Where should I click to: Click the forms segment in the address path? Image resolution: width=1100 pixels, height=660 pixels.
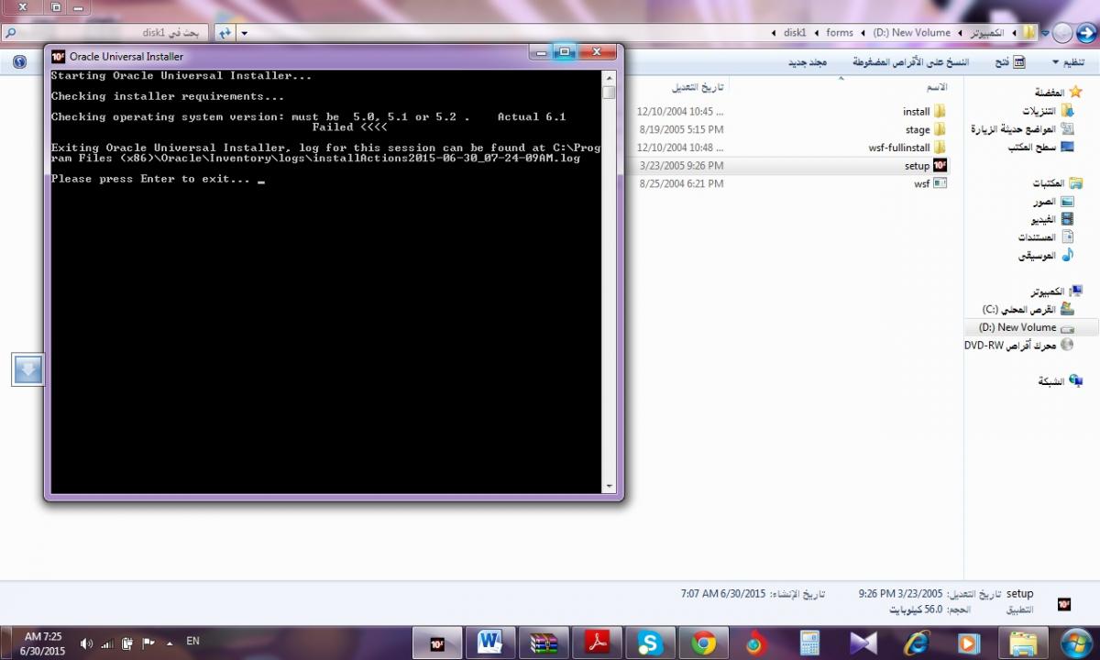click(839, 33)
